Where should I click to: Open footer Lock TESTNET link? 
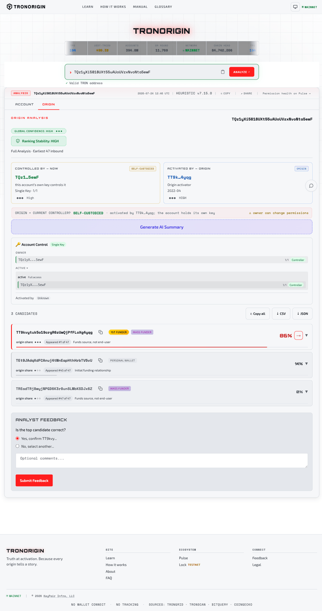pos(189,565)
